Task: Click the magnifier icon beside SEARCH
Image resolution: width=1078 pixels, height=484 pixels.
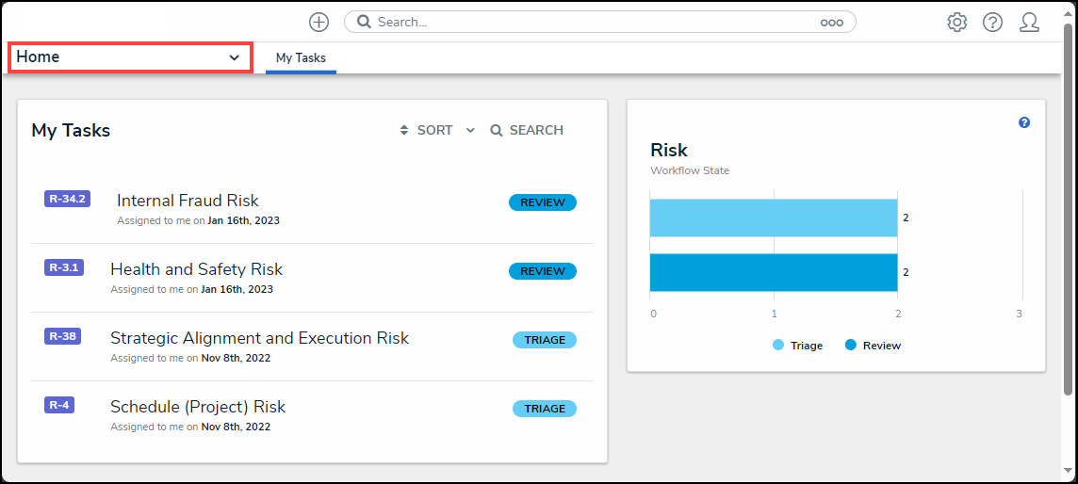Action: click(497, 131)
